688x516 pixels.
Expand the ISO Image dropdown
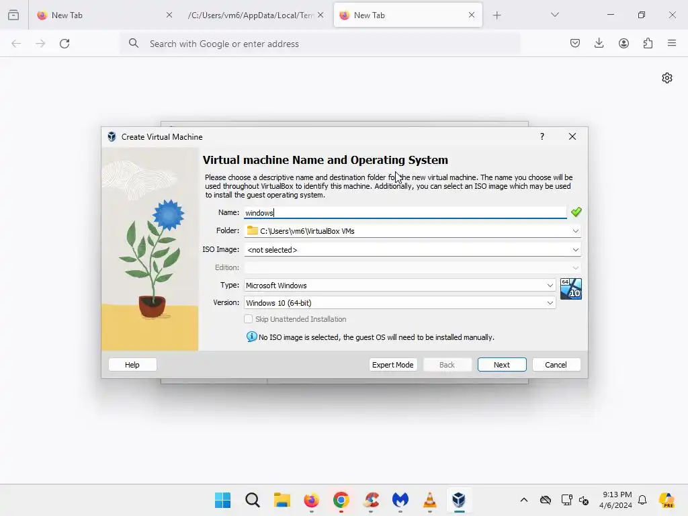[x=575, y=250]
